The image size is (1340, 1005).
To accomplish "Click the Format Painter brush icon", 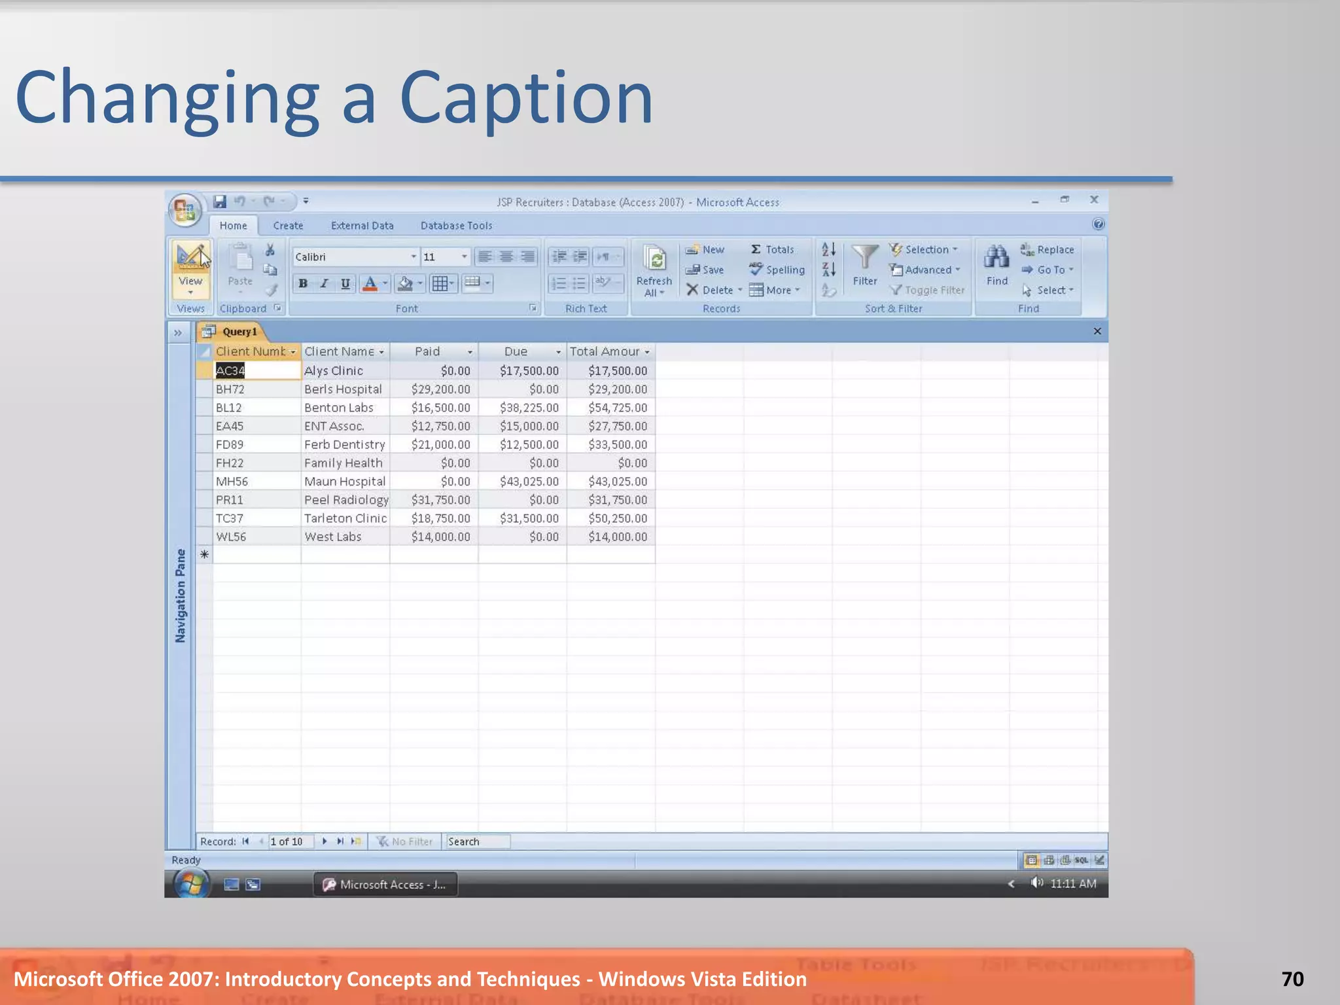I will 271,290.
